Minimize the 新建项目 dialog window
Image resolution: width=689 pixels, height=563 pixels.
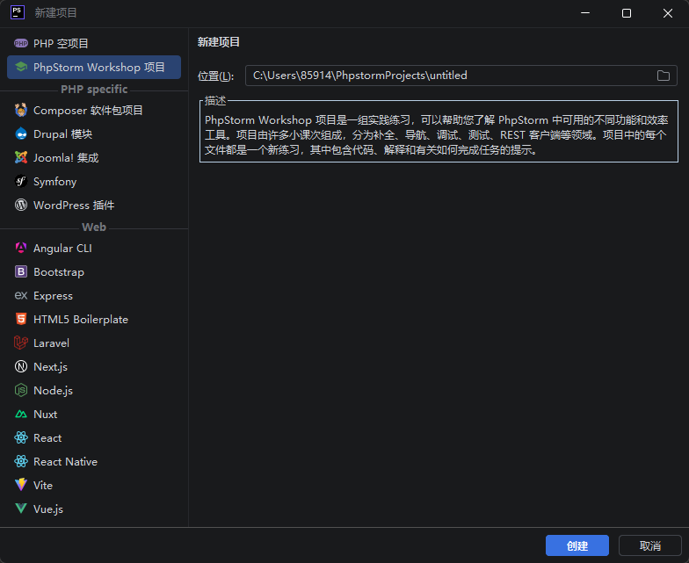(x=585, y=13)
